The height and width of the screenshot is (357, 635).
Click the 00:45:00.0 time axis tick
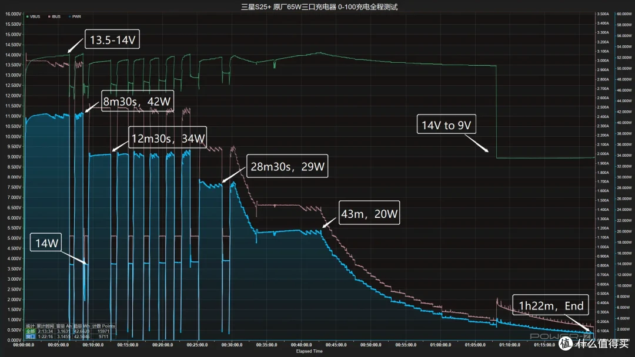coord(336,345)
